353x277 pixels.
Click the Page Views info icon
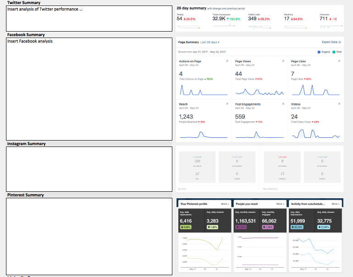pos(283,61)
